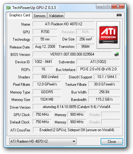
Task: Click the GPU-Z title bar app icon
Action: pyautogui.click(x=8, y=8)
